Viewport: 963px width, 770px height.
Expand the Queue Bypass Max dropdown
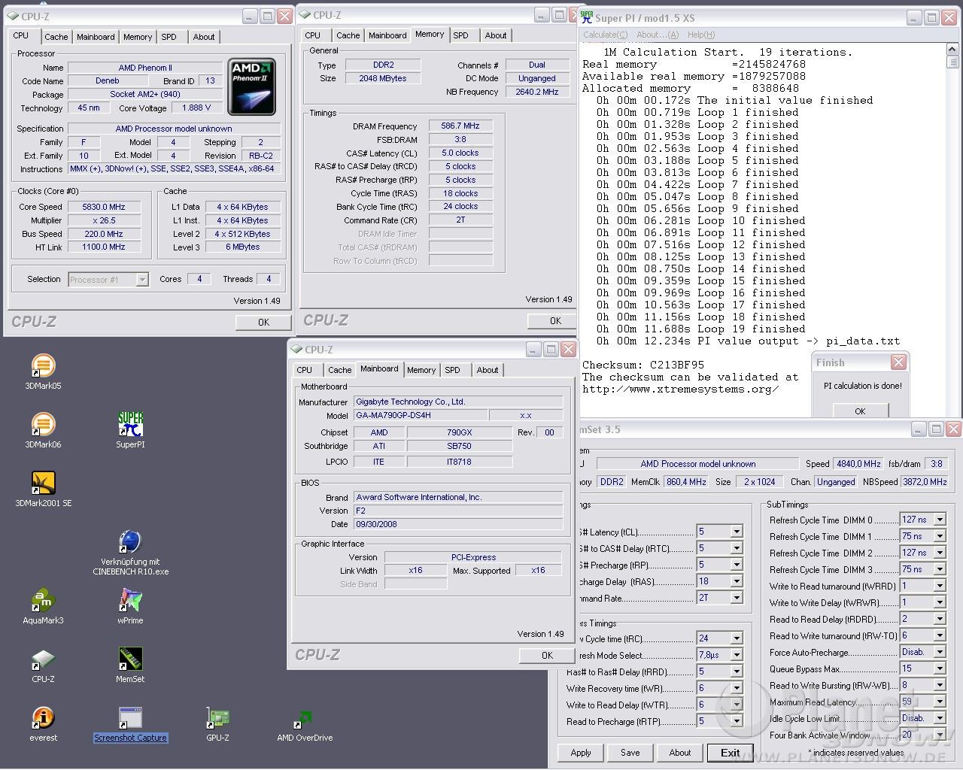pos(939,668)
